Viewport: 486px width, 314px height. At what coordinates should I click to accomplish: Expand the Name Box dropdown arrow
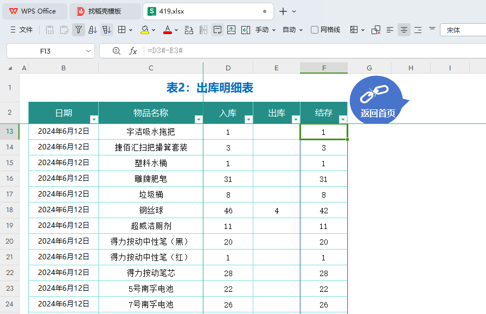(x=88, y=51)
